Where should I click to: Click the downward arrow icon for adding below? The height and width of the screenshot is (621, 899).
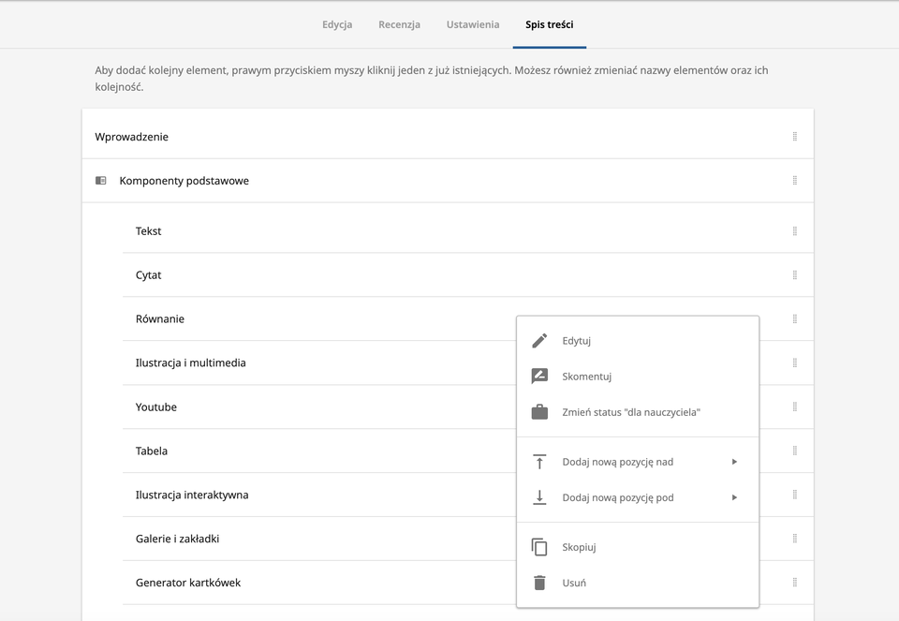pos(539,497)
